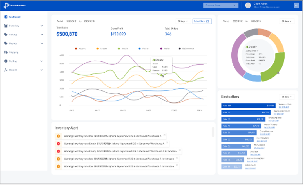Viewport: 304px width, 185px height.
Task: Click red icon on Empty alert for Amazon
Action: [x=58, y=151]
